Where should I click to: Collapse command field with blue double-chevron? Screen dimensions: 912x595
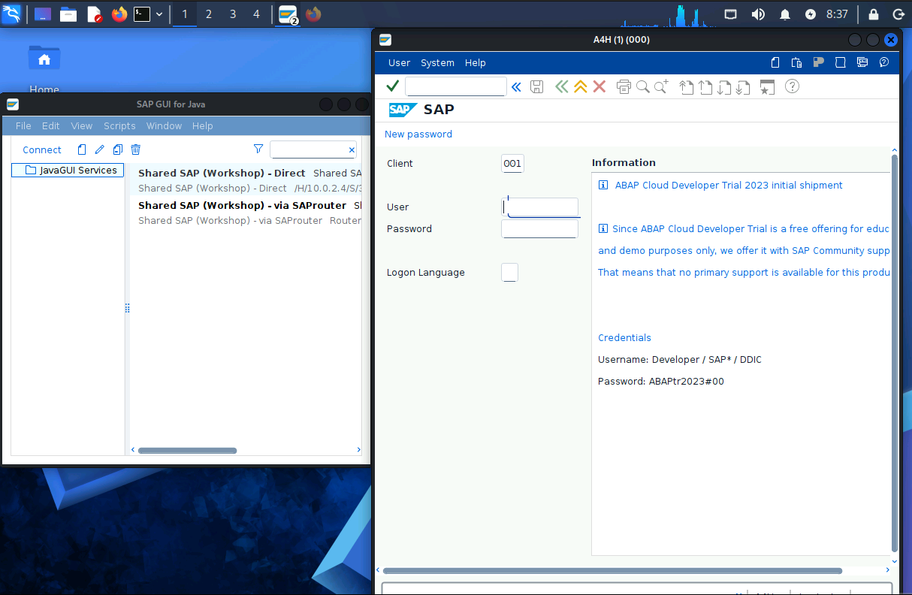pos(516,87)
